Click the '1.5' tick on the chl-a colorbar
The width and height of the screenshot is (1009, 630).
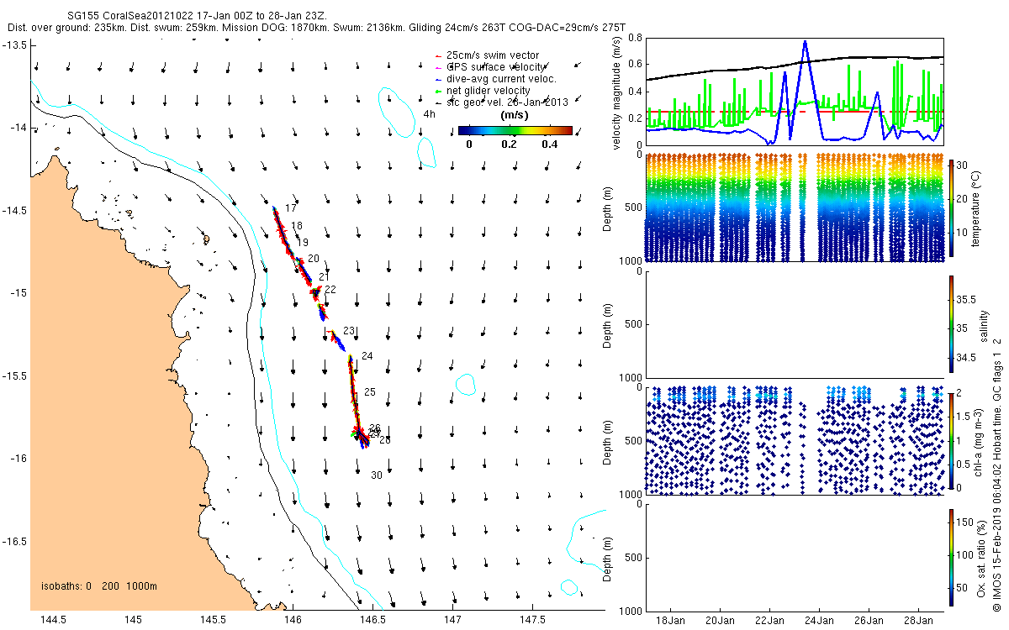point(964,417)
